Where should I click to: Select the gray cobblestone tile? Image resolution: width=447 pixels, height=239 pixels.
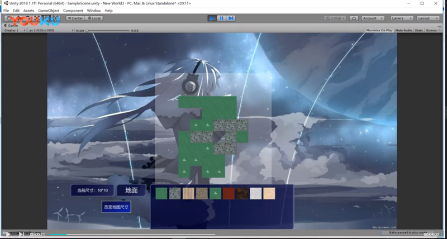175,193
